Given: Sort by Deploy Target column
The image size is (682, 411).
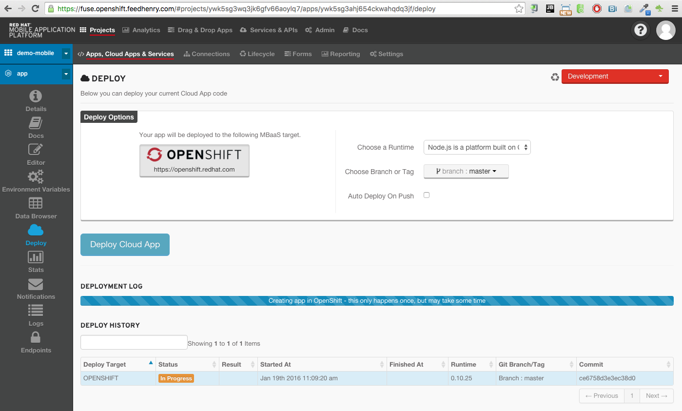Looking at the screenshot, I should [118, 364].
